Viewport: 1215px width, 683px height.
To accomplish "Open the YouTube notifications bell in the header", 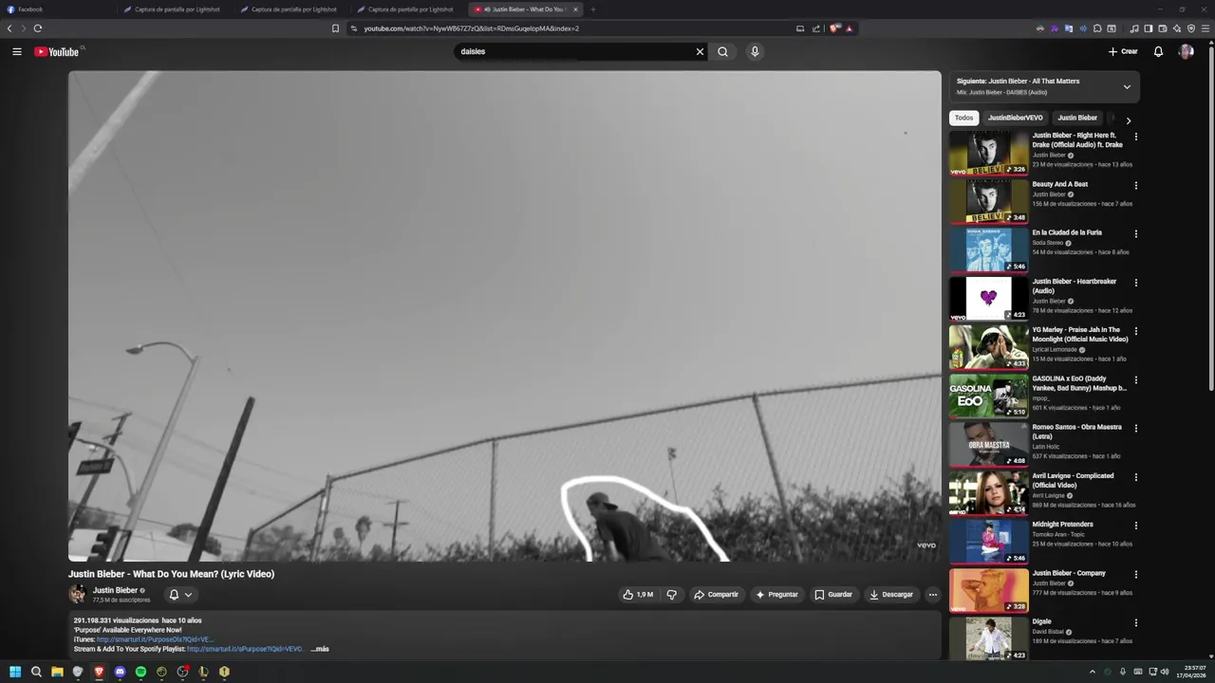I will [x=1158, y=52].
